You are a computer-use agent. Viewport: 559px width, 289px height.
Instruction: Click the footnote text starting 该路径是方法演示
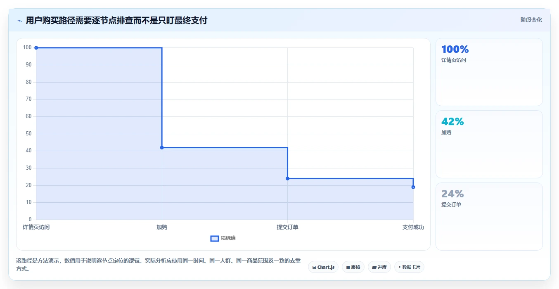(159, 265)
